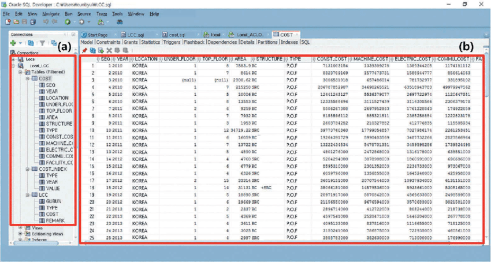The width and height of the screenshot is (491, 262).
Task: Open the Constraints sub-tab
Action: pyautogui.click(x=108, y=42)
